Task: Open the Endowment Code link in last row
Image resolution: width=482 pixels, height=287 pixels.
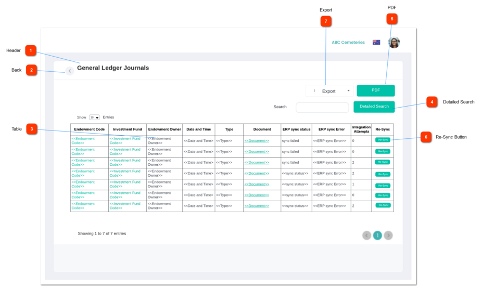Action: click(x=83, y=206)
